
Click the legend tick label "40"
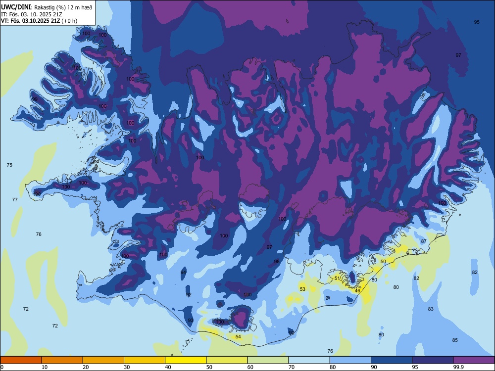(168, 367)
